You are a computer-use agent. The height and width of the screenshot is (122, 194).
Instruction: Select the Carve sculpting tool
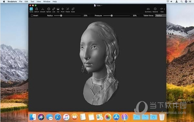pos(31,10)
